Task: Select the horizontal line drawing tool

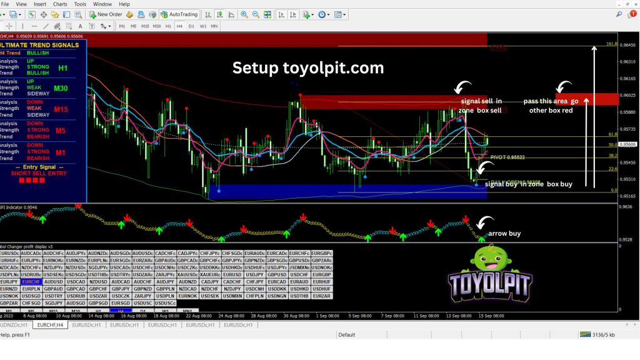Action: (x=34, y=26)
